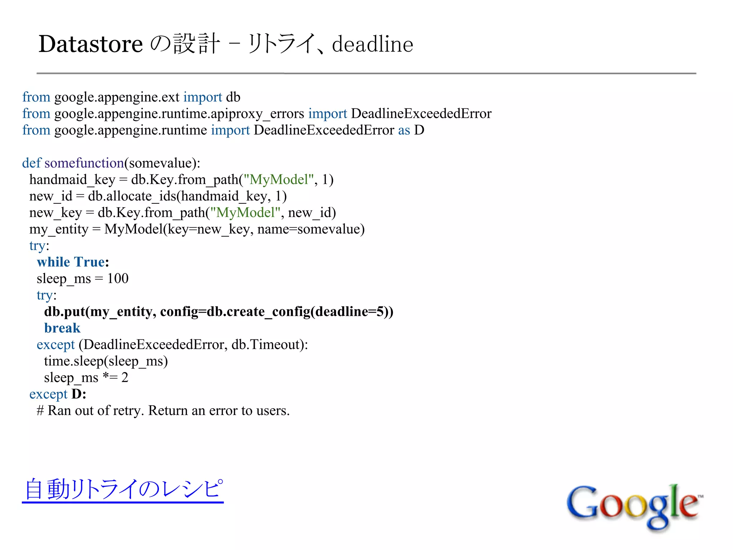Click the comment '# Ran out of retry'
The image size is (733, 550).
163,410
